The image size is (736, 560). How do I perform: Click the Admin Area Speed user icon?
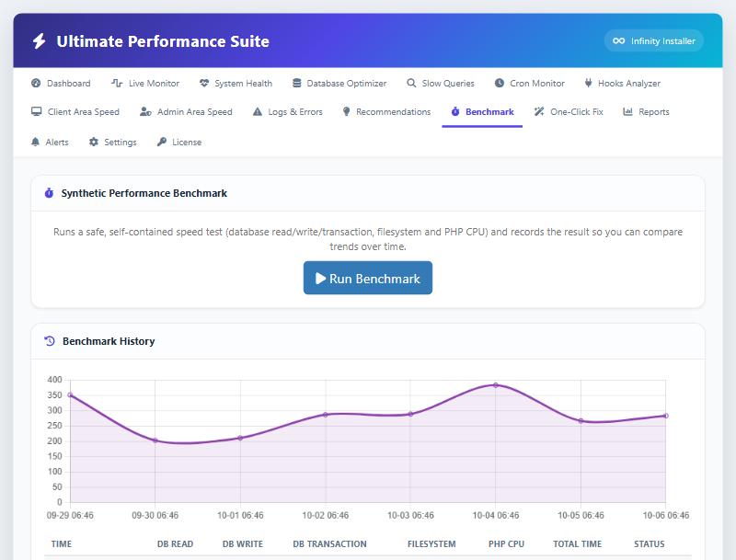click(x=145, y=111)
